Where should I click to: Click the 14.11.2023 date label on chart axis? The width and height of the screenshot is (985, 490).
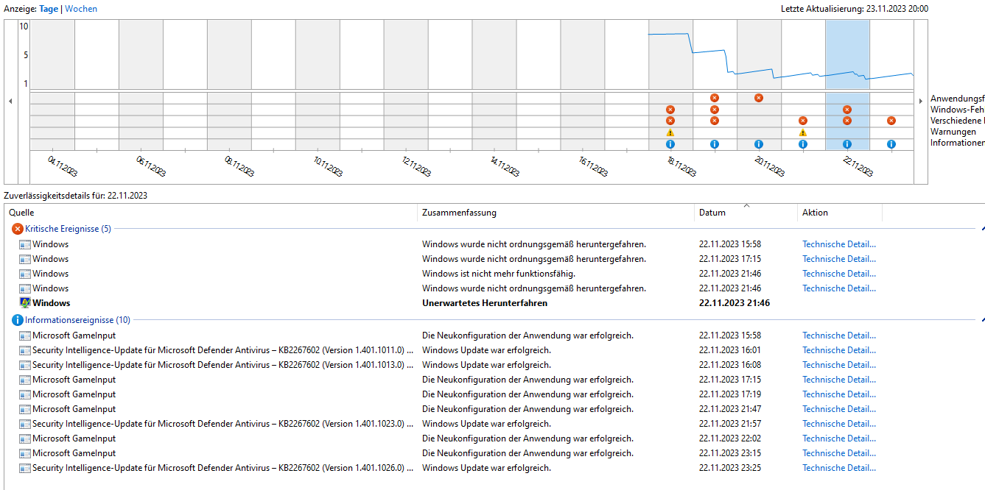(505, 166)
